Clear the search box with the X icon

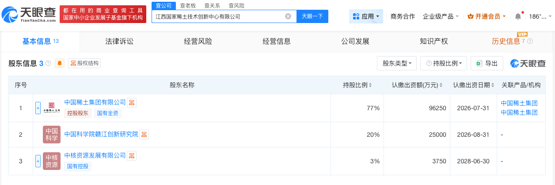pyautogui.click(x=288, y=16)
